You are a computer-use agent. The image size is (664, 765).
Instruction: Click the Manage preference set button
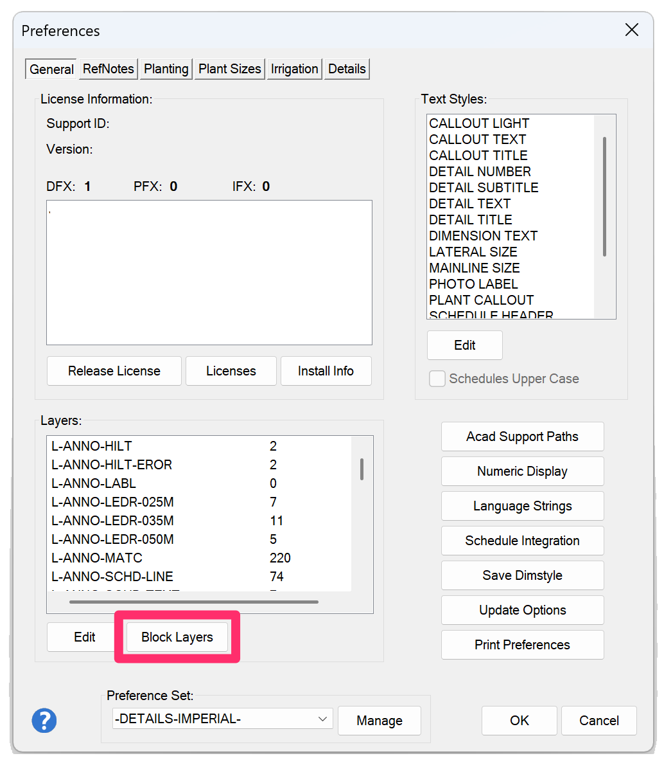click(x=379, y=721)
